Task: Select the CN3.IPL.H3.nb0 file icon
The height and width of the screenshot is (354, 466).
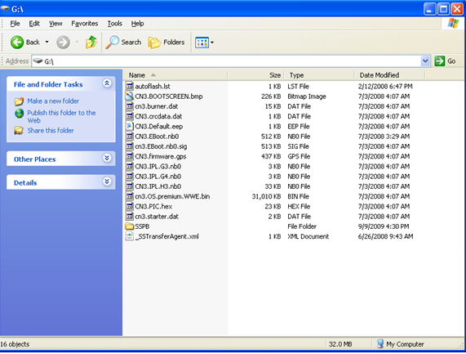Action: (x=129, y=186)
